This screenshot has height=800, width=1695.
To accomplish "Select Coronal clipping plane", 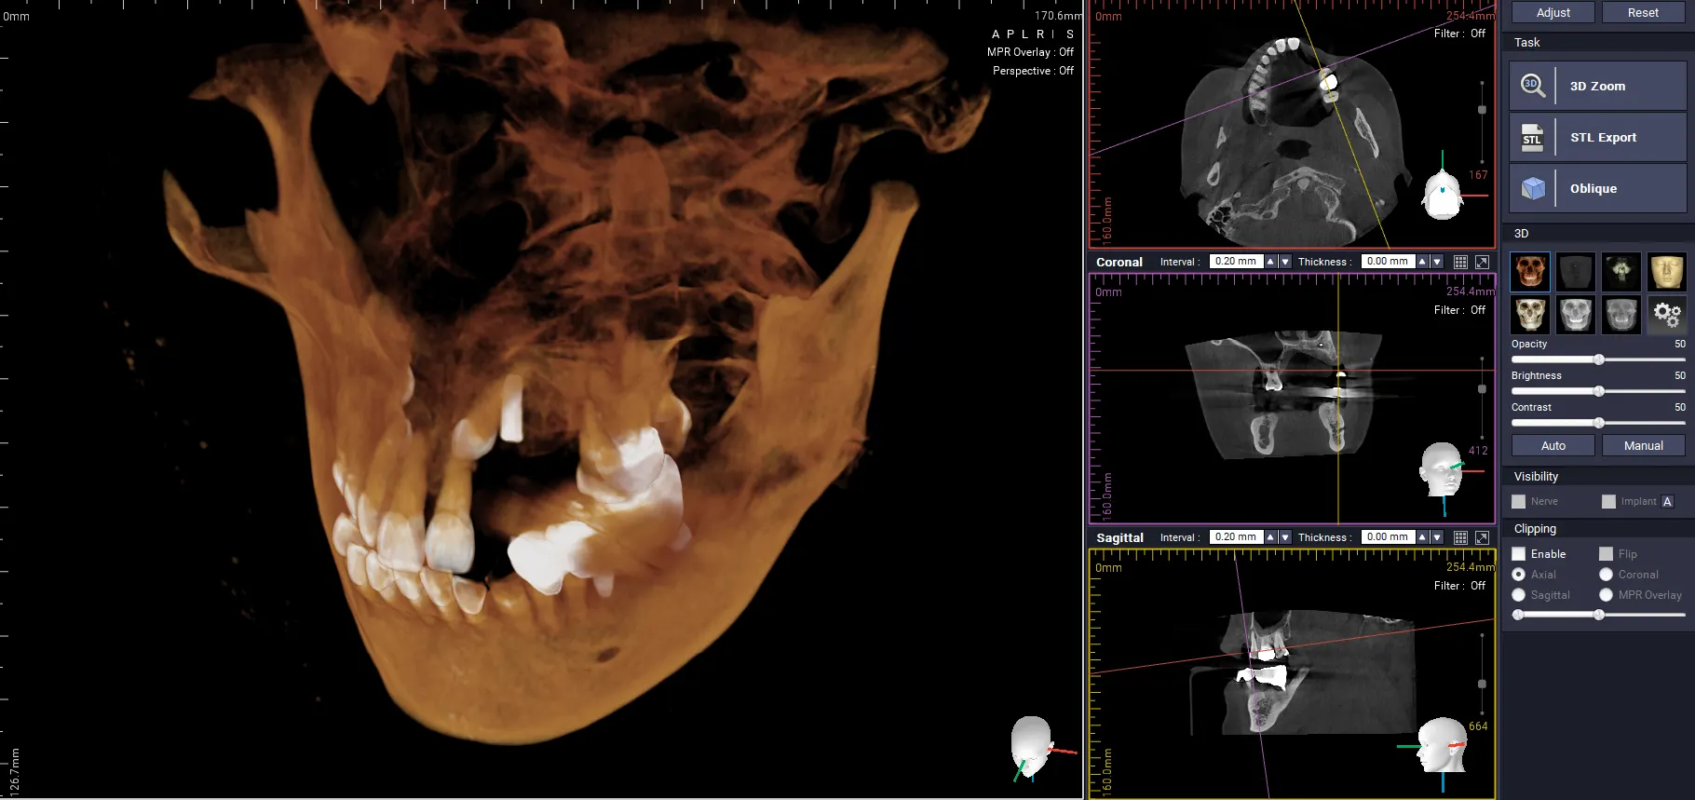I will 1607,575.
